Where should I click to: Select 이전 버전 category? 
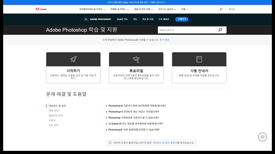54,125
